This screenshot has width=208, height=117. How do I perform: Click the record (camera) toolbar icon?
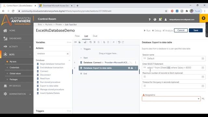tap(75, 42)
